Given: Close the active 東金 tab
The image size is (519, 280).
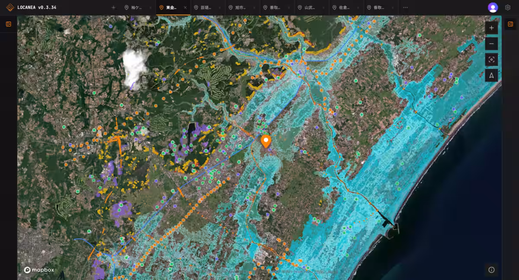Looking at the screenshot, I should (x=185, y=7).
